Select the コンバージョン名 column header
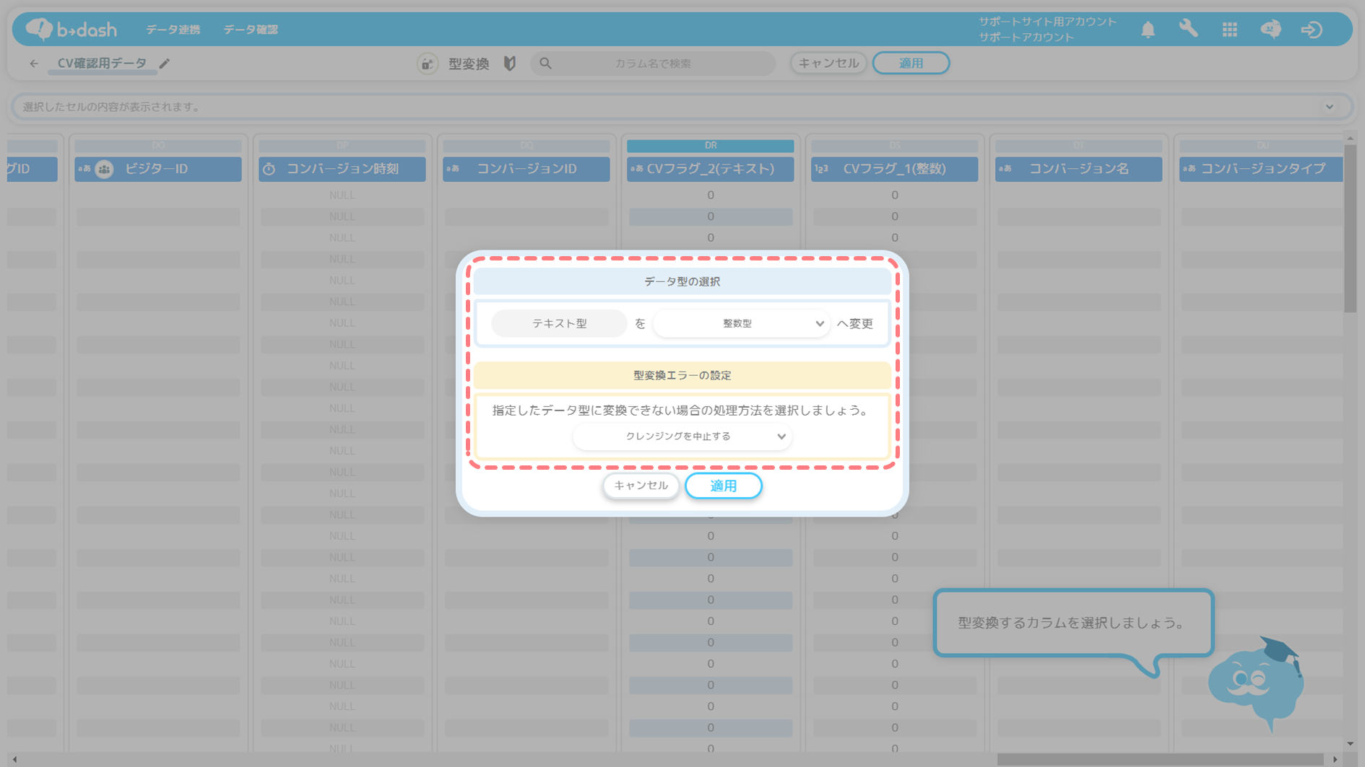Image resolution: width=1365 pixels, height=767 pixels. click(x=1078, y=169)
